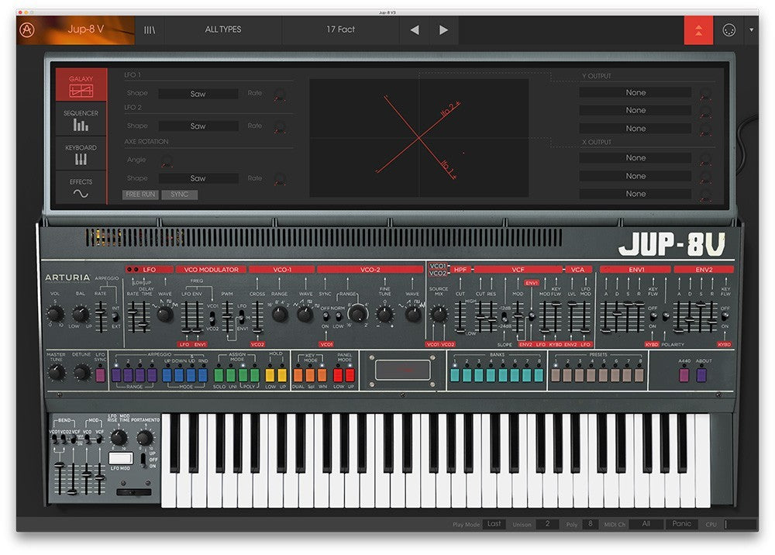
Task: Click the VCA LVL slider
Action: [573, 316]
